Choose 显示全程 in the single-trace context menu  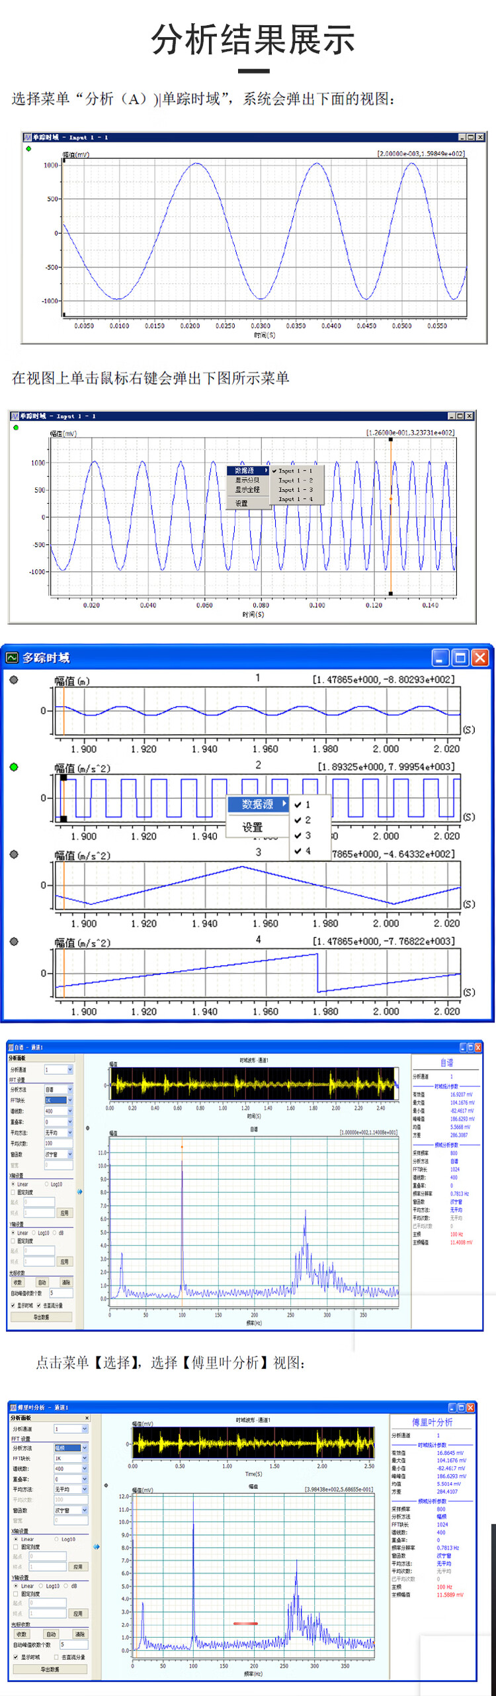point(248,489)
